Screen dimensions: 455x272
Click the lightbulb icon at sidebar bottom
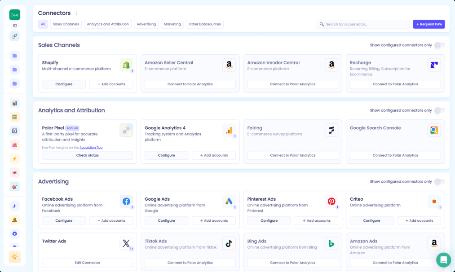(14, 257)
